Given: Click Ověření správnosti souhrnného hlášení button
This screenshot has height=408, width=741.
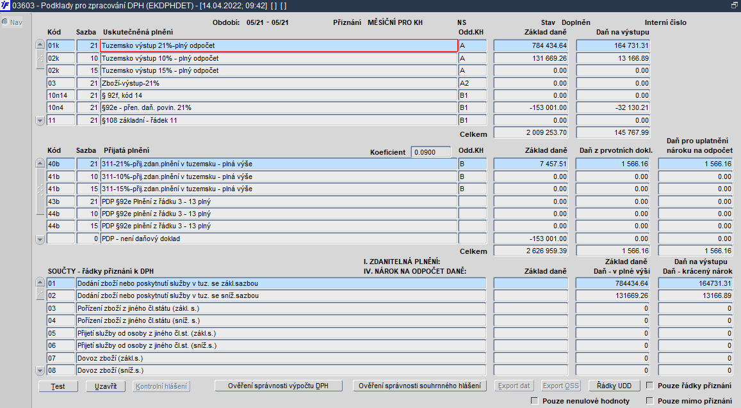Looking at the screenshot, I should tap(419, 386).
